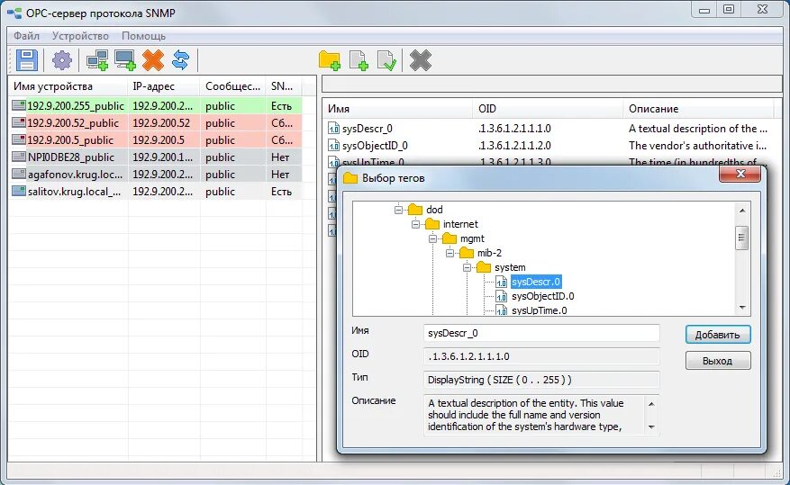Click Нет status in NPI0DBE28_public row
This screenshot has height=485, width=790.
280,157
